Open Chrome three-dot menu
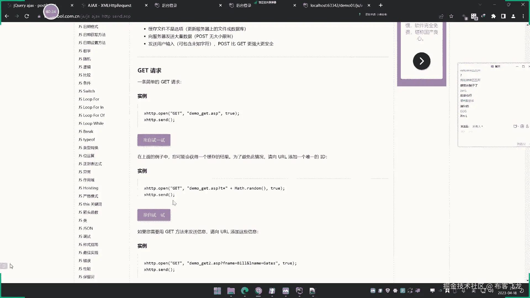 pos(523,16)
